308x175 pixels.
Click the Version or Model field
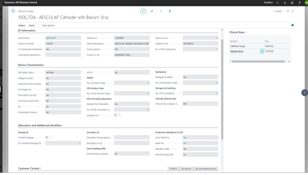click(x=63, y=44)
